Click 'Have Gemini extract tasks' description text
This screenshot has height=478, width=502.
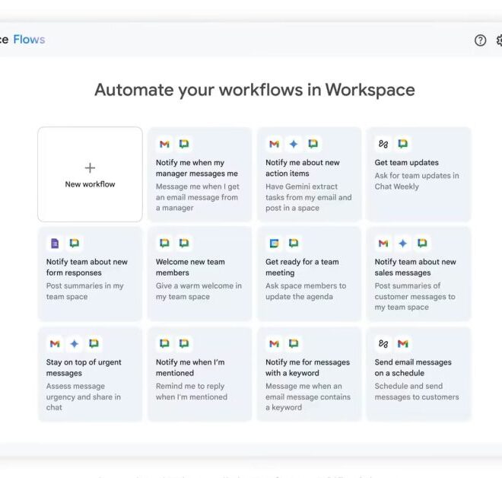[308, 197]
